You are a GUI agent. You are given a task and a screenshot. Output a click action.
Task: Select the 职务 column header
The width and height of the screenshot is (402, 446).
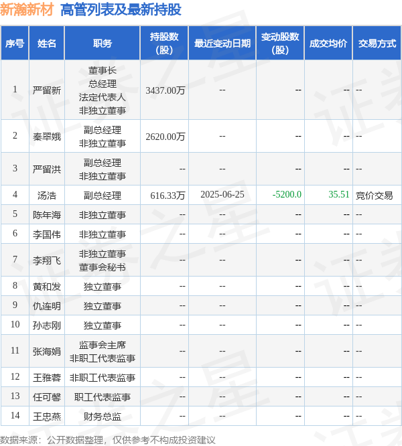click(x=103, y=44)
